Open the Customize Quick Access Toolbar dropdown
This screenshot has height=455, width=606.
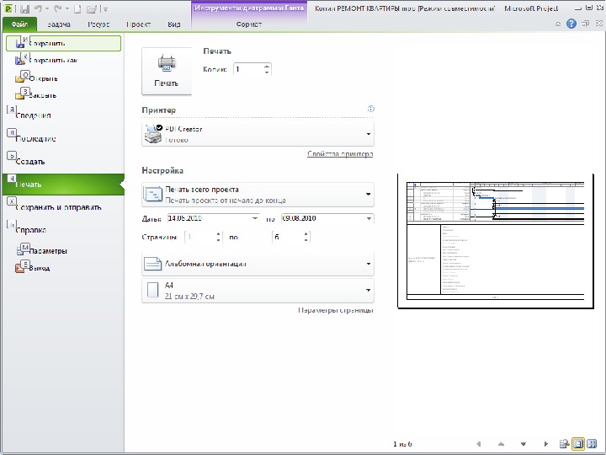coord(105,9)
